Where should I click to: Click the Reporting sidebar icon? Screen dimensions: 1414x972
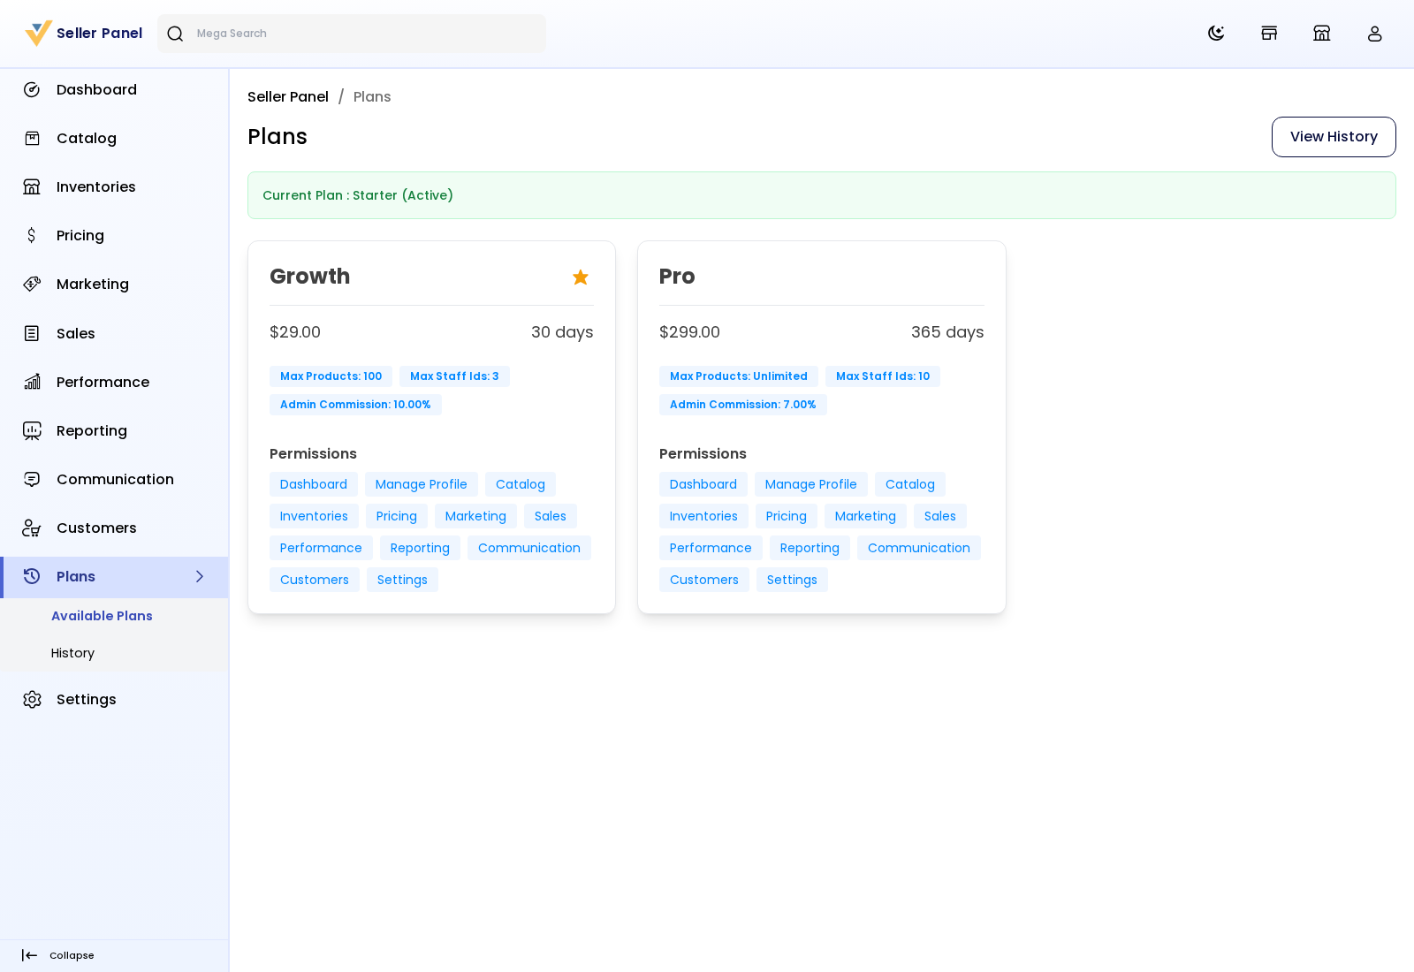32,431
